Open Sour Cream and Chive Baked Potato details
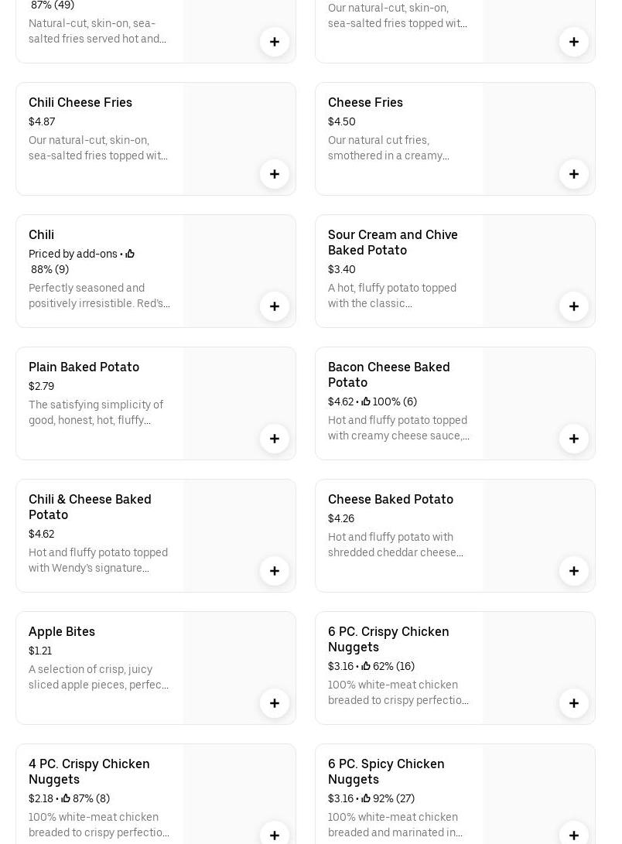Image resolution: width=622 pixels, height=844 pixels. click(392, 242)
